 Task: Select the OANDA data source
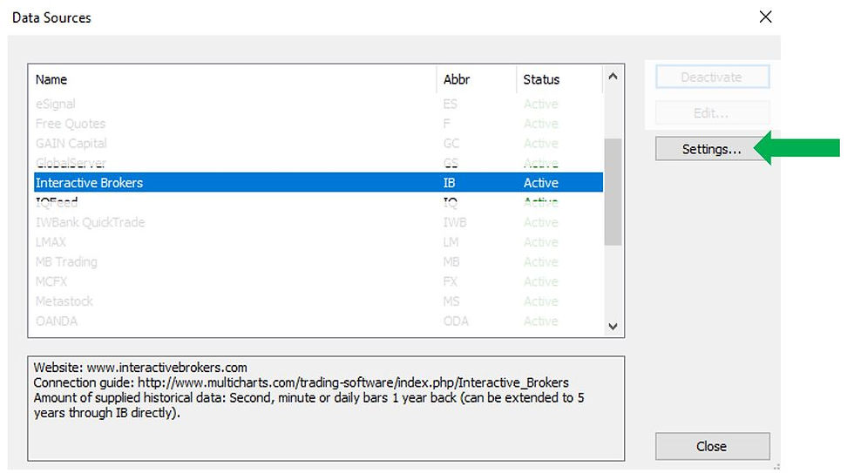[x=318, y=321]
